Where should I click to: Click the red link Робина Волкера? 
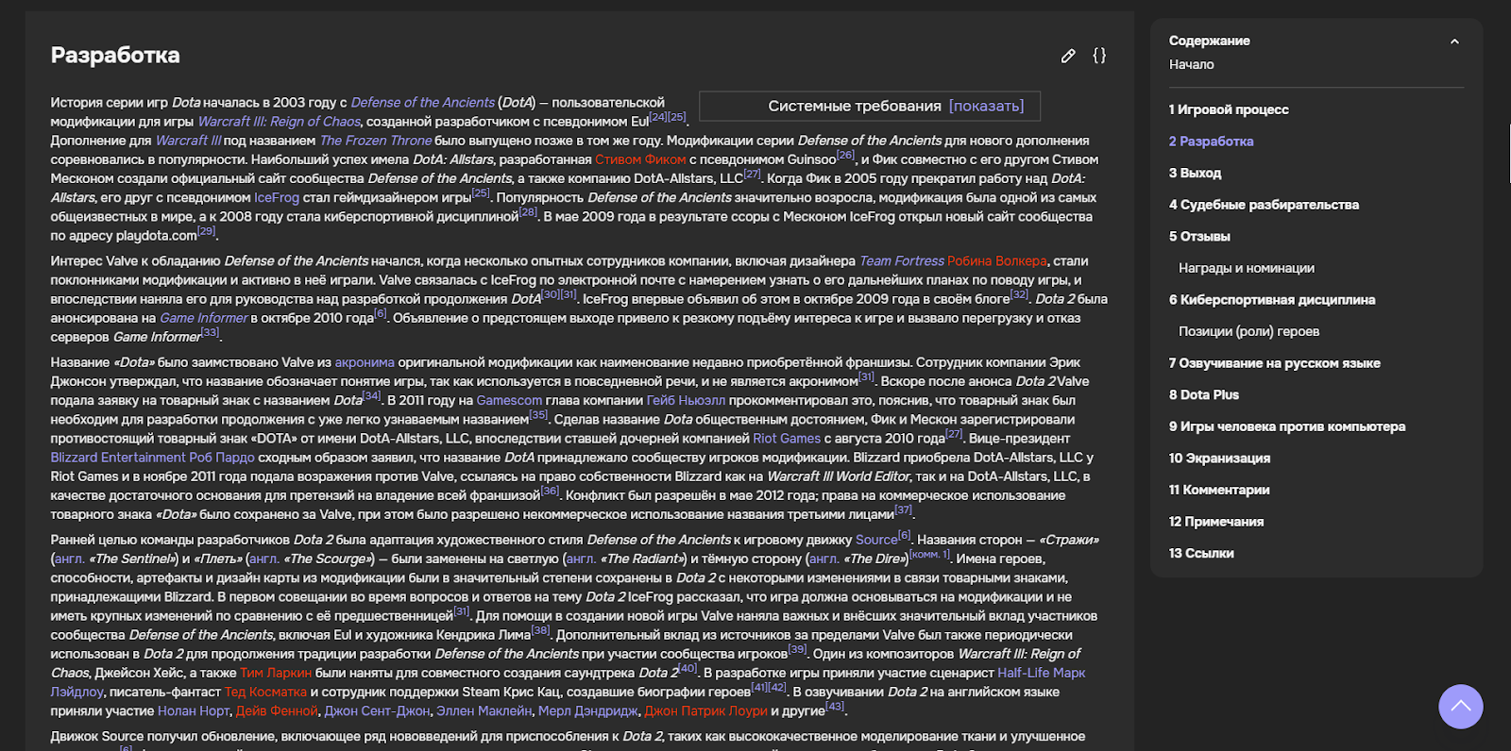click(x=997, y=261)
